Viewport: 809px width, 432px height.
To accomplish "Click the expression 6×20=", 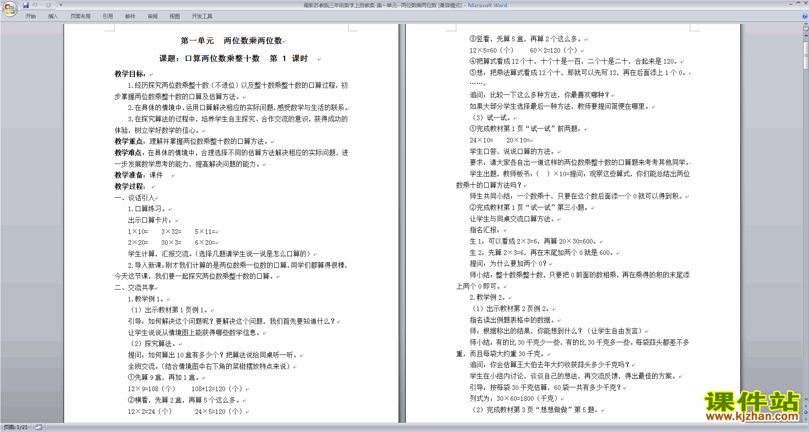I will (205, 242).
